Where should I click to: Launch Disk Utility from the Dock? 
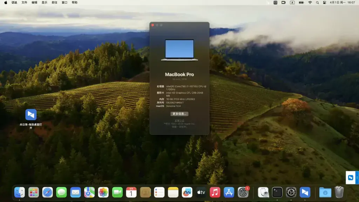(x=263, y=192)
